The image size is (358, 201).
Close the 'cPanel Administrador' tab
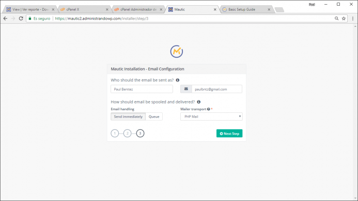(x=161, y=10)
